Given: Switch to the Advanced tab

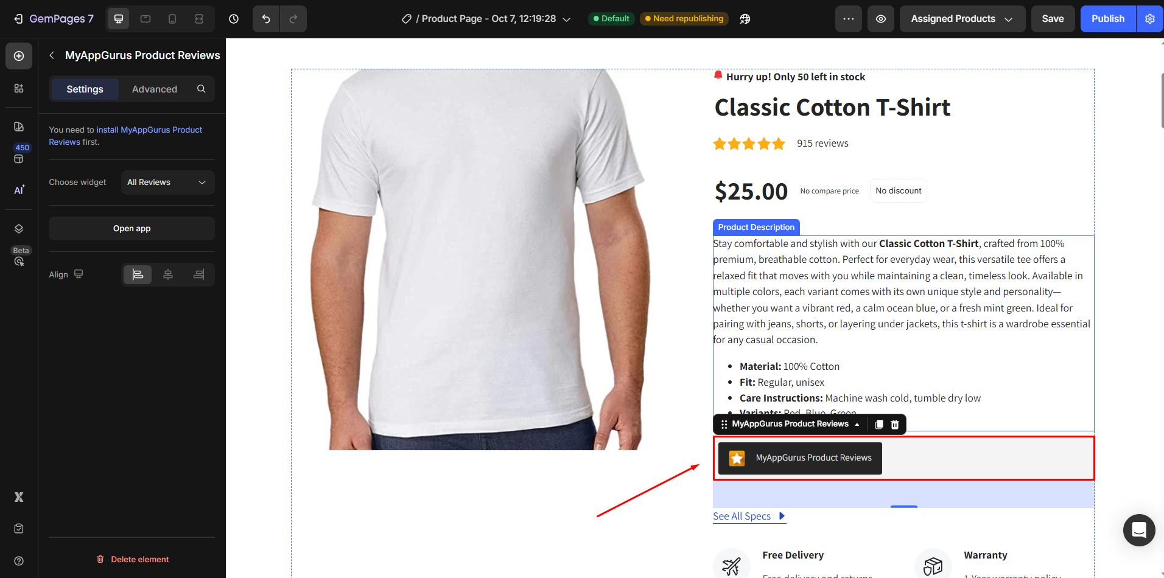Looking at the screenshot, I should pyautogui.click(x=155, y=89).
